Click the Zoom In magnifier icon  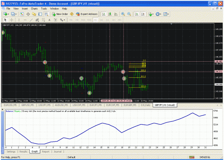point(123,14)
